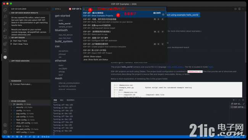Select ESP-IDF Set Espressif device target command
The width and height of the screenshot is (248, 140).
pyautogui.click(x=124, y=27)
